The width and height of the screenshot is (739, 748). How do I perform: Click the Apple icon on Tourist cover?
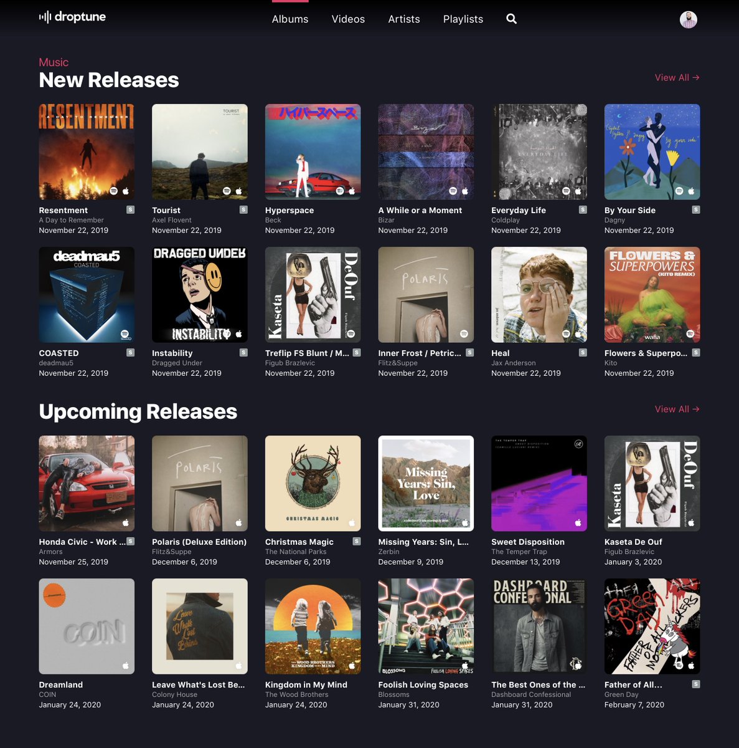(238, 191)
